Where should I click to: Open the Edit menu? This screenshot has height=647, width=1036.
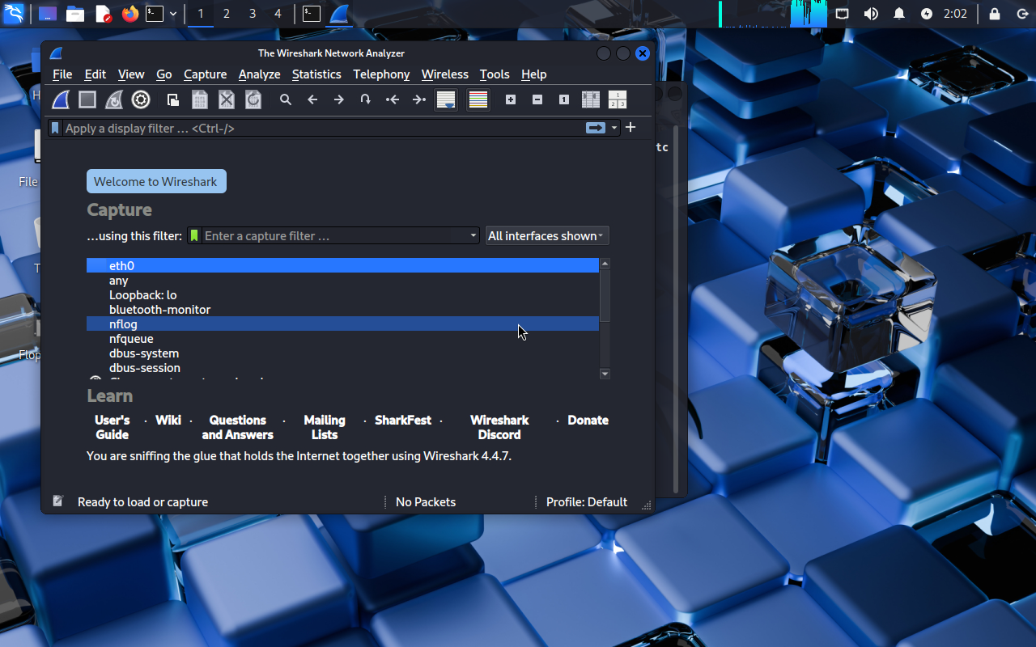pos(96,74)
